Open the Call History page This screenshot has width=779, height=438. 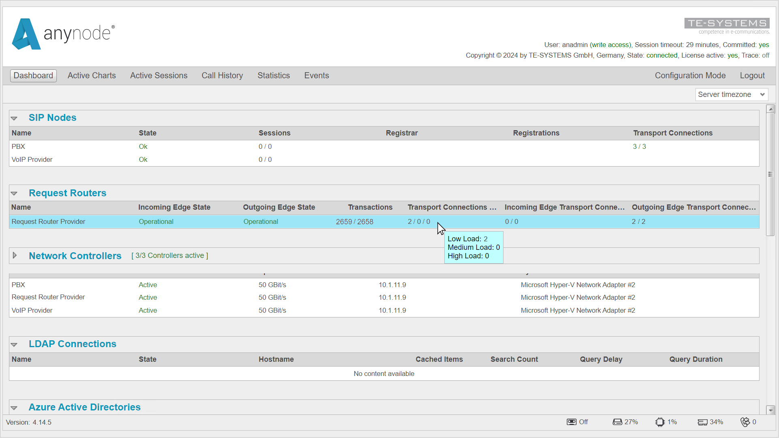[222, 75]
